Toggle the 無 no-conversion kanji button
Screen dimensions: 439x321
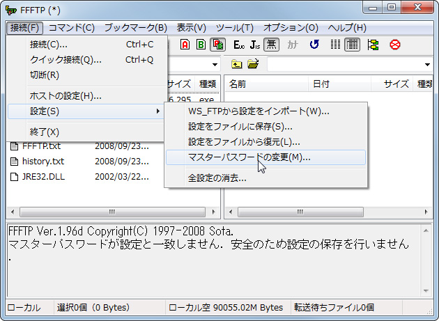[x=271, y=45]
